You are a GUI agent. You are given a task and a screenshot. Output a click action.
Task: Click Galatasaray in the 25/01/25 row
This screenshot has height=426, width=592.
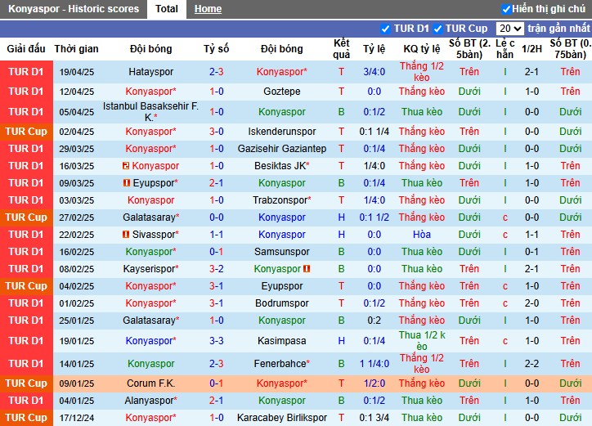click(149, 321)
